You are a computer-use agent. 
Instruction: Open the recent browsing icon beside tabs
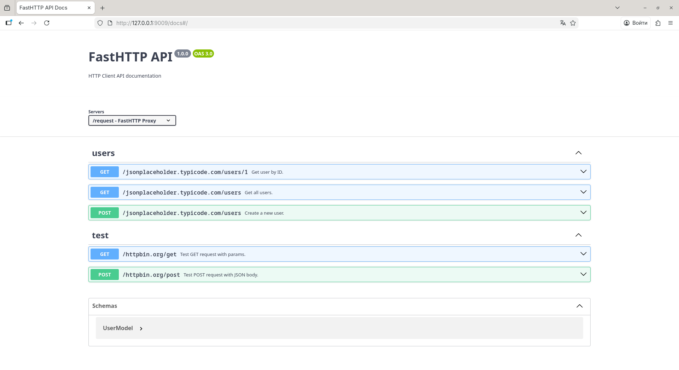point(7,8)
